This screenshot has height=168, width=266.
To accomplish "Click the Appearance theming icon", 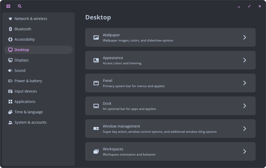I will tap(96, 60).
